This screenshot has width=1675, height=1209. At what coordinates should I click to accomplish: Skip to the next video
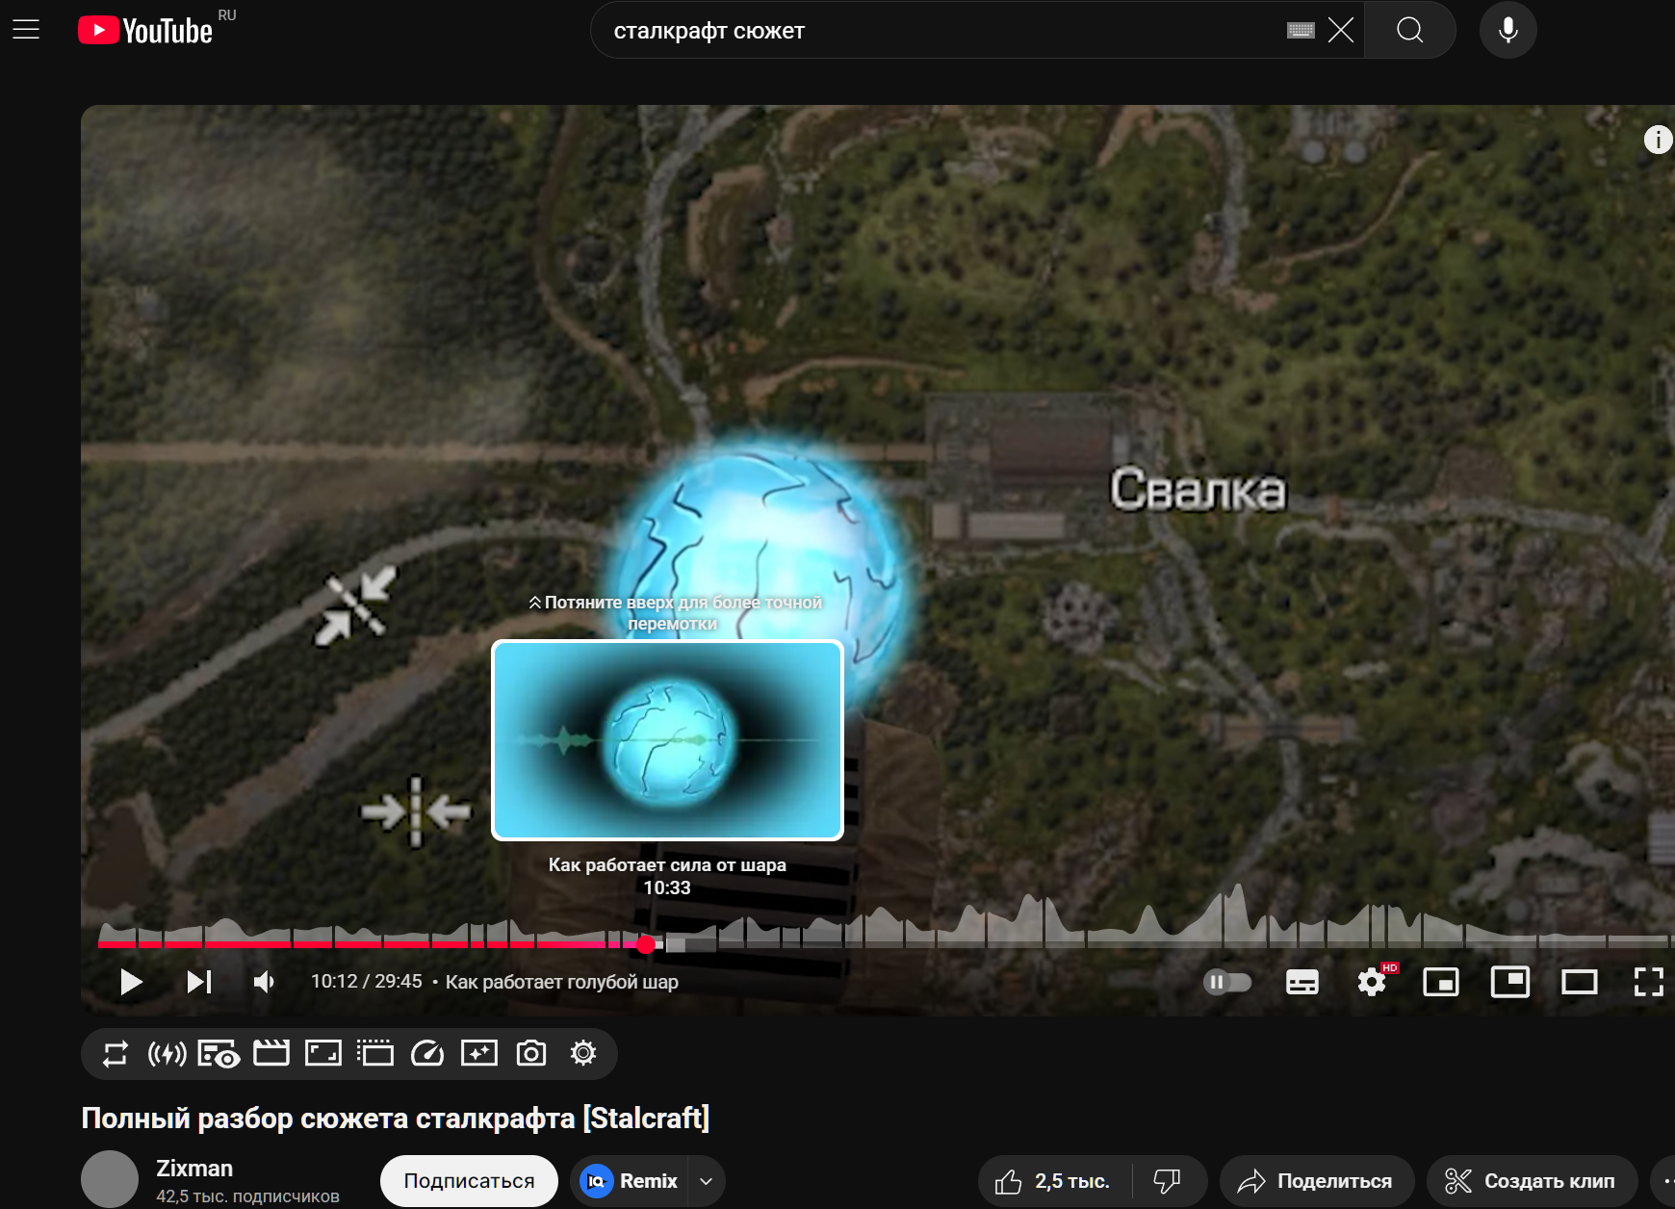click(x=199, y=982)
